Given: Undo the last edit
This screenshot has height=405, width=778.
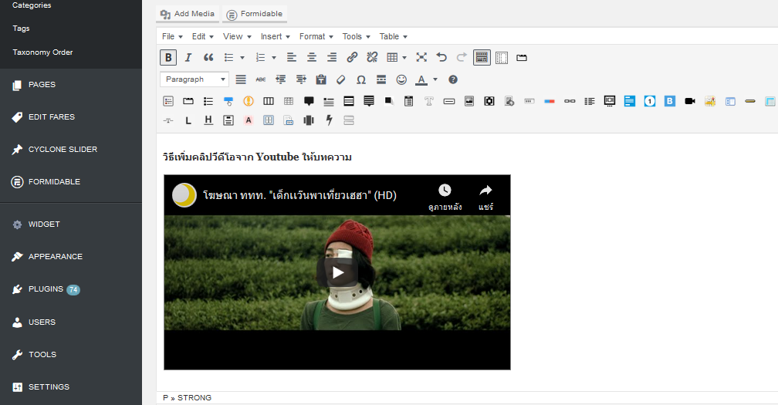Looking at the screenshot, I should coord(441,58).
